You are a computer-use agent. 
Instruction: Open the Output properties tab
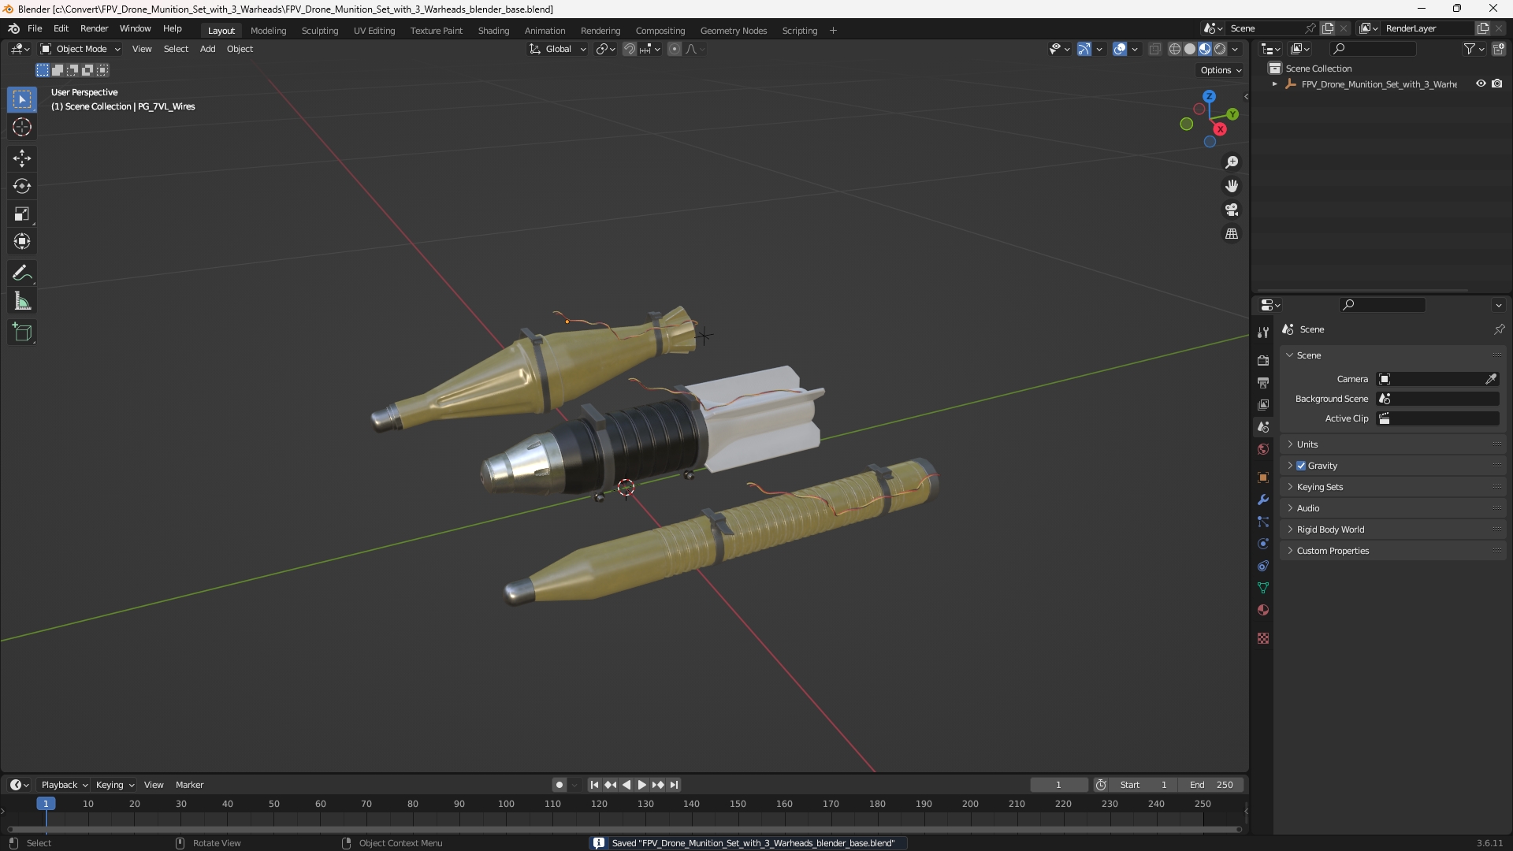(1263, 382)
